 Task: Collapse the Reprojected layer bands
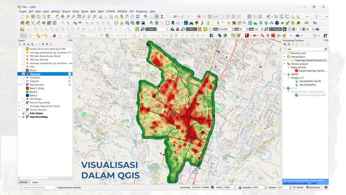(x=19, y=84)
